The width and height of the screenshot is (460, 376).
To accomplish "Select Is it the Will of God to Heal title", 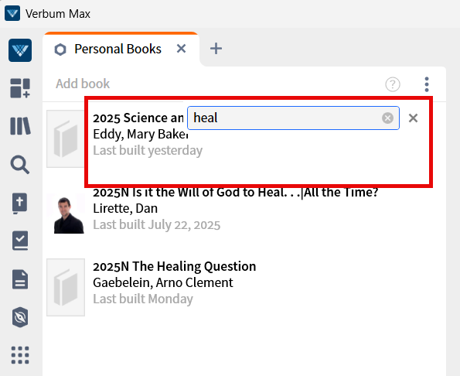I will tap(236, 193).
